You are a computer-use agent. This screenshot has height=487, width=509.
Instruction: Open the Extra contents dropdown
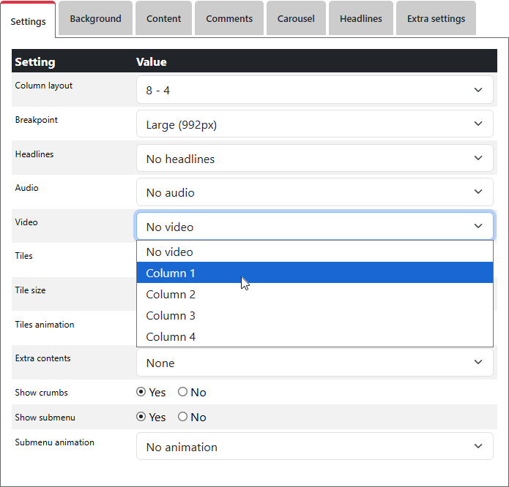[x=314, y=363]
